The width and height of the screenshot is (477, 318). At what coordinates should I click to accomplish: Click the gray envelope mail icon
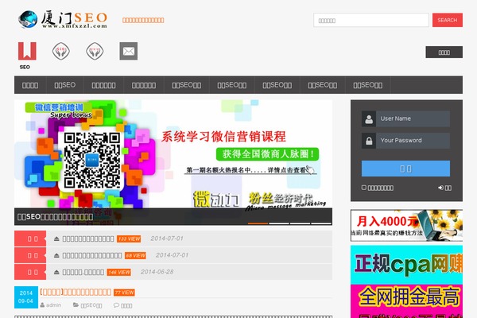coord(128,51)
